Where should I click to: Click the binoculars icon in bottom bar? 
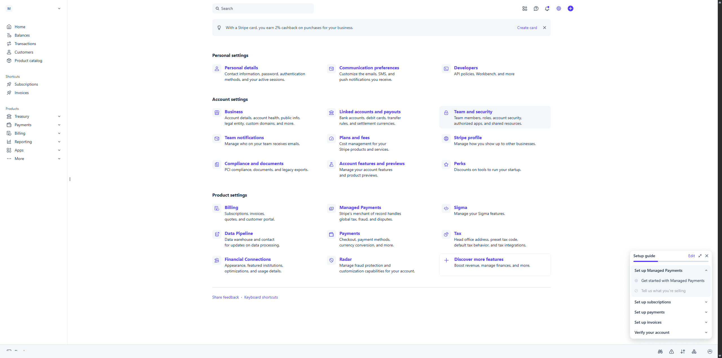[x=660, y=352]
